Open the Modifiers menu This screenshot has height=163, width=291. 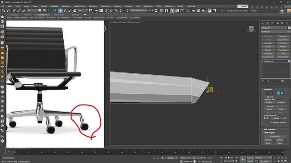coord(54,6)
